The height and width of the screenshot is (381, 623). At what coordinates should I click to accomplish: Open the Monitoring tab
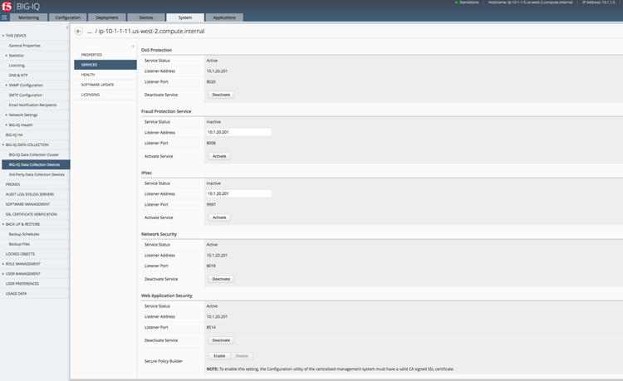click(x=28, y=17)
